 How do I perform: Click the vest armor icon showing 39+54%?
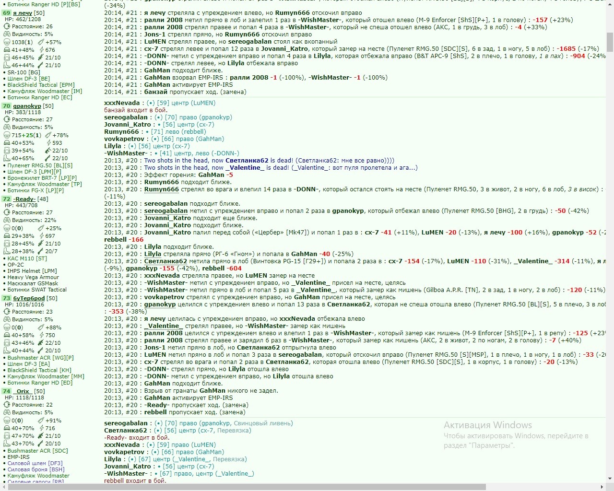7,151
